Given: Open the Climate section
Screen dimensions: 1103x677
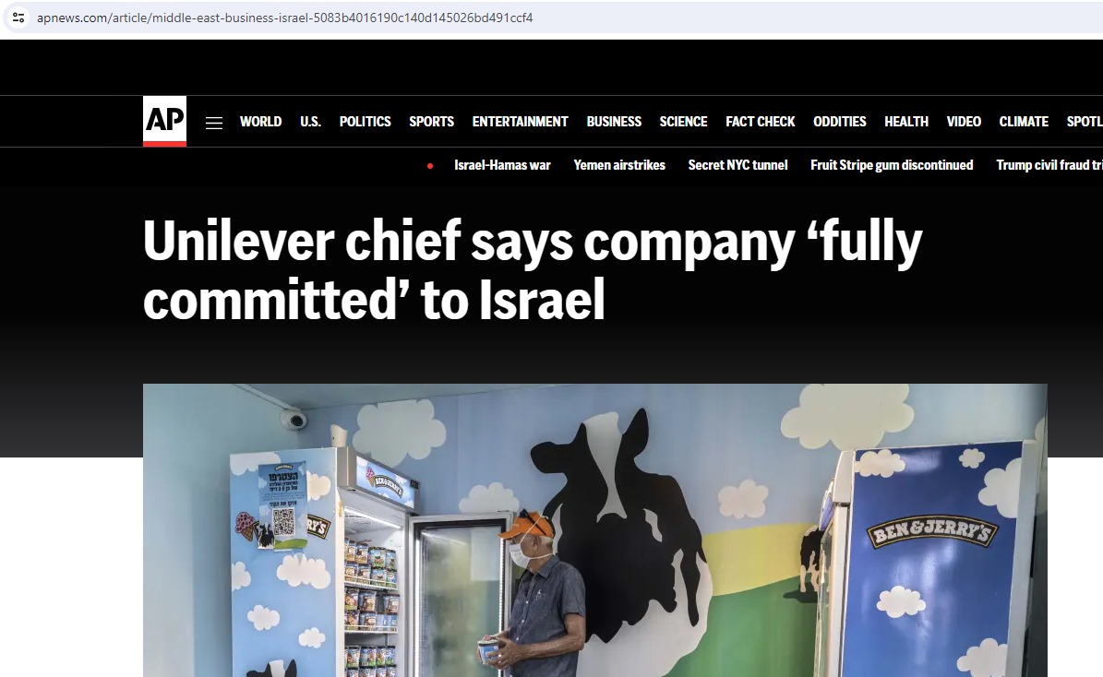Looking at the screenshot, I should click(x=1024, y=122).
